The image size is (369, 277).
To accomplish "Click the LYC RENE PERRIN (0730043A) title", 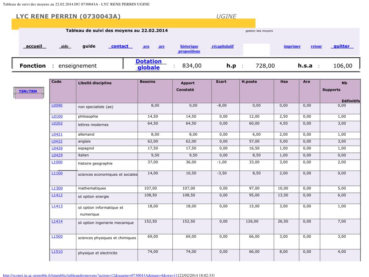I will pyautogui.click(x=68, y=16).
